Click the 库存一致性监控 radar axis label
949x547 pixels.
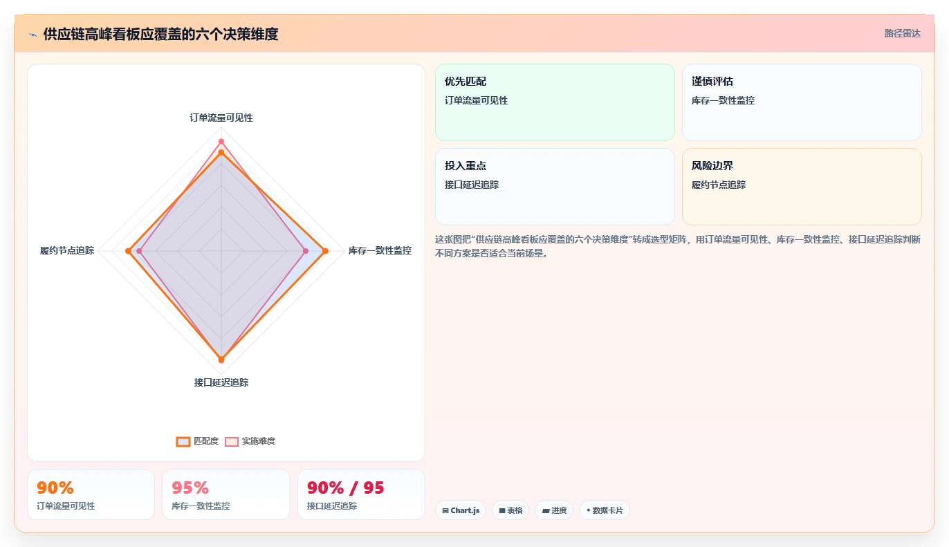click(x=380, y=250)
